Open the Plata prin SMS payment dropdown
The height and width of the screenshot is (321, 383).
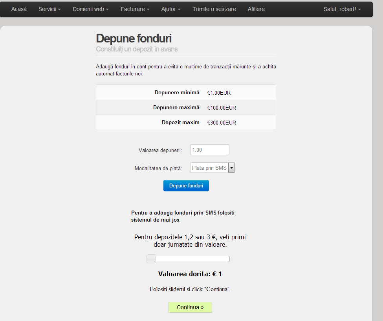(x=212, y=168)
